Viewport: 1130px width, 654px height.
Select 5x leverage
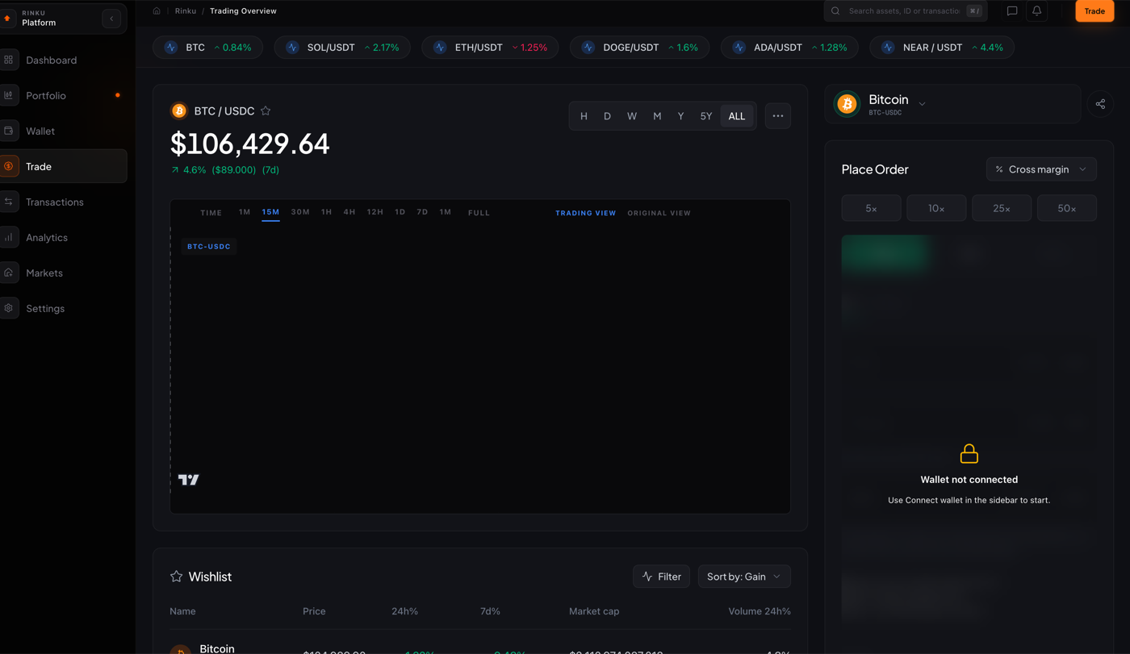coord(872,208)
